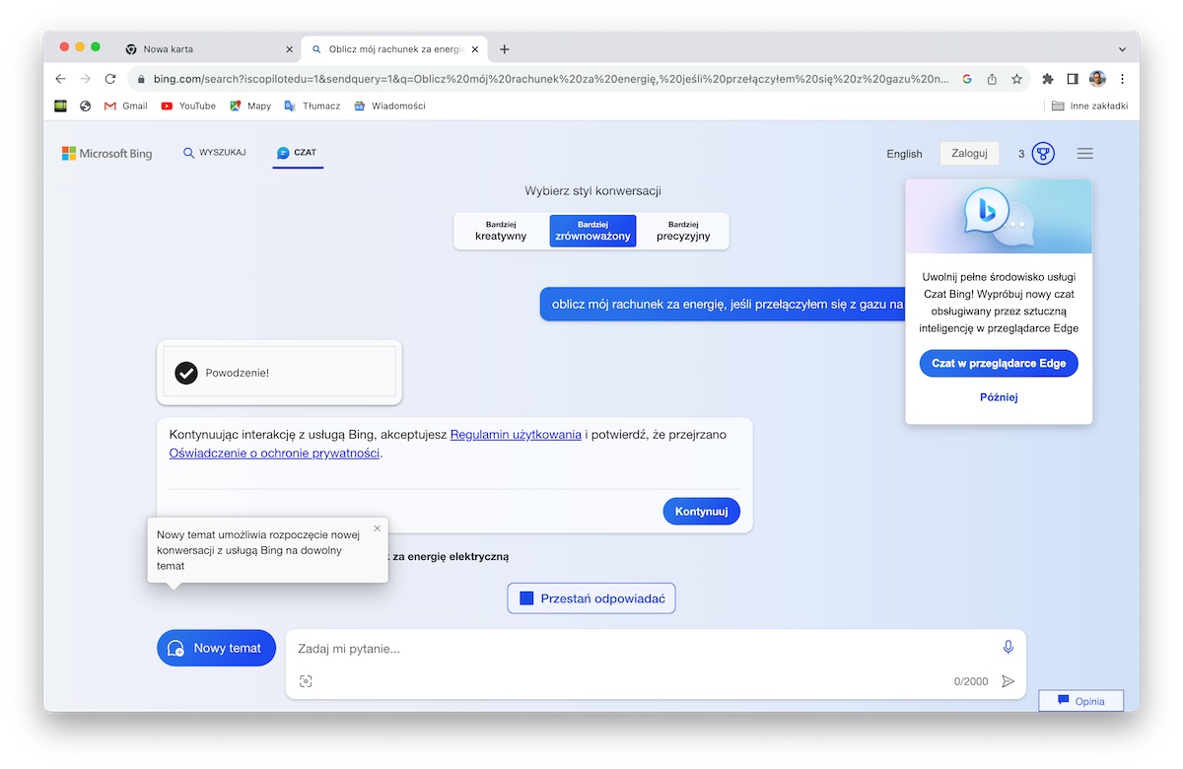This screenshot has width=1183, height=769.
Task: Open Chrome three-dot menu
Action: tap(1122, 79)
